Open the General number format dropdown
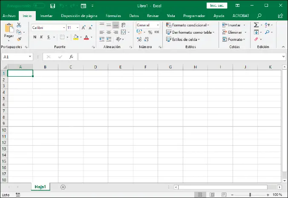The width and height of the screenshot is (288, 198). click(x=158, y=25)
